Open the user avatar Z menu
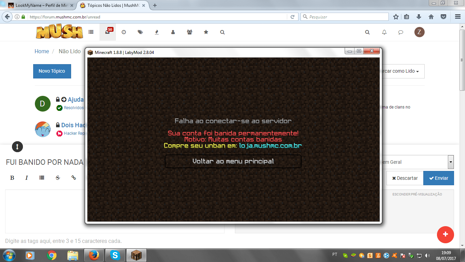Viewport: 465px width, 262px height. (419, 32)
